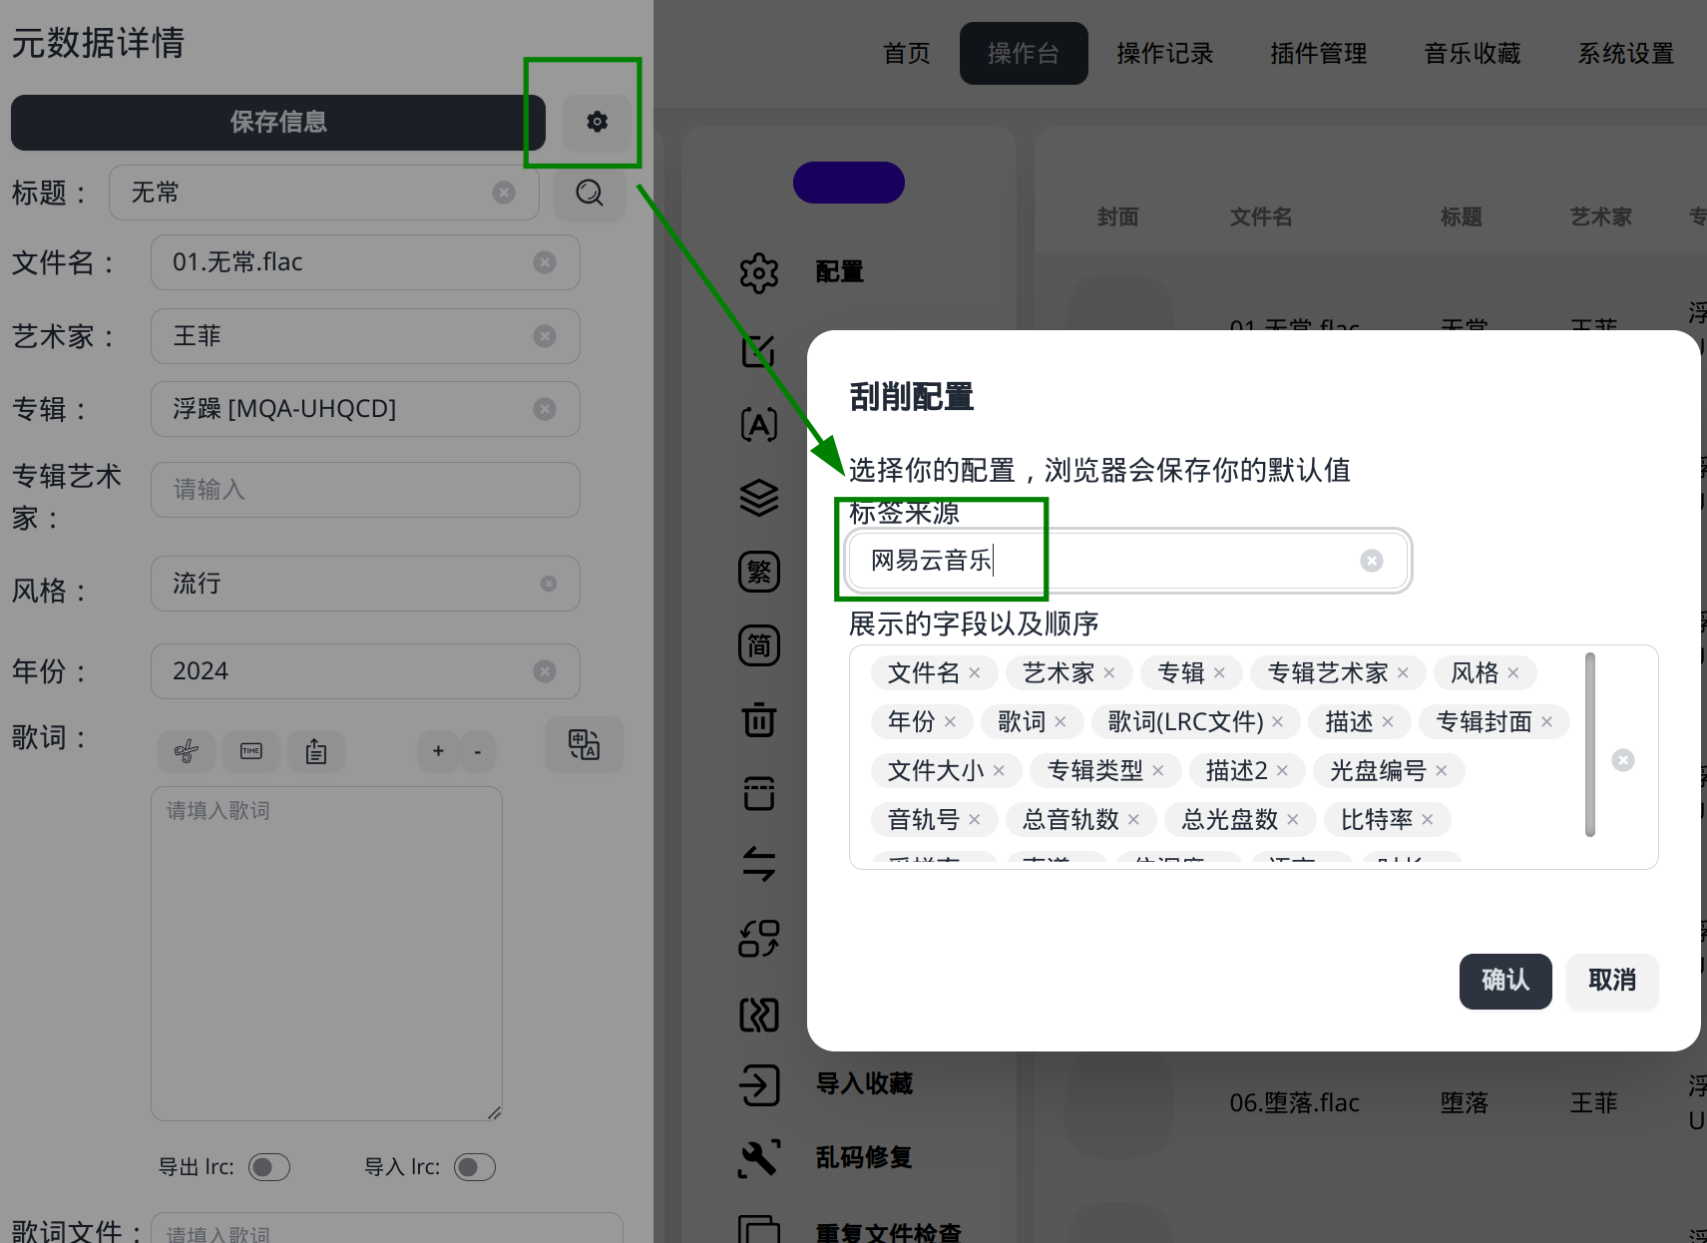Screen dimensions: 1707x1243
Task: Click the 乱码修复 wrench icon
Action: click(758, 1157)
